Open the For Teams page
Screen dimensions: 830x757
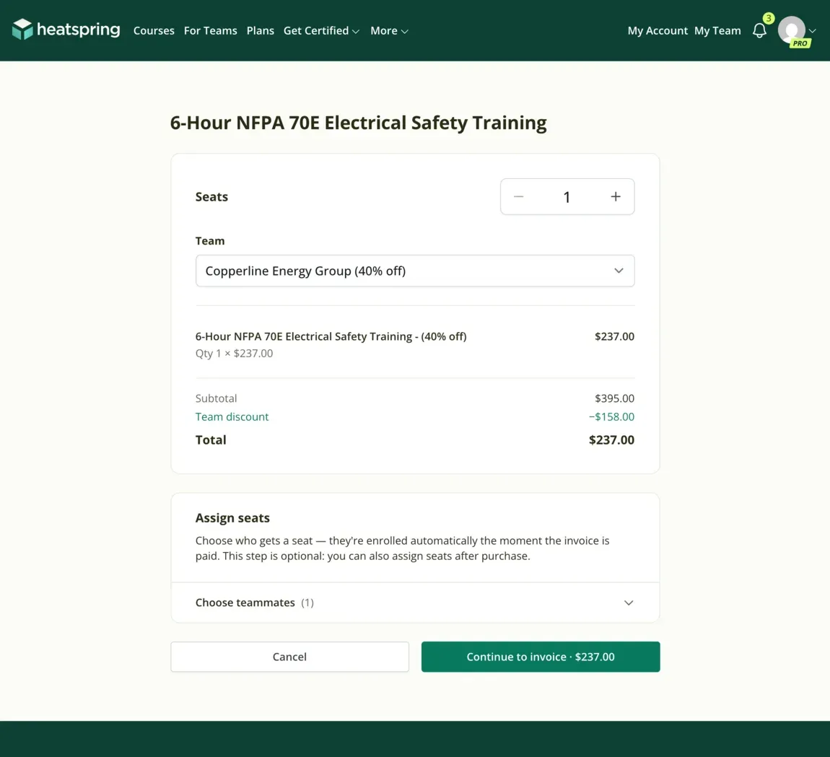point(210,31)
